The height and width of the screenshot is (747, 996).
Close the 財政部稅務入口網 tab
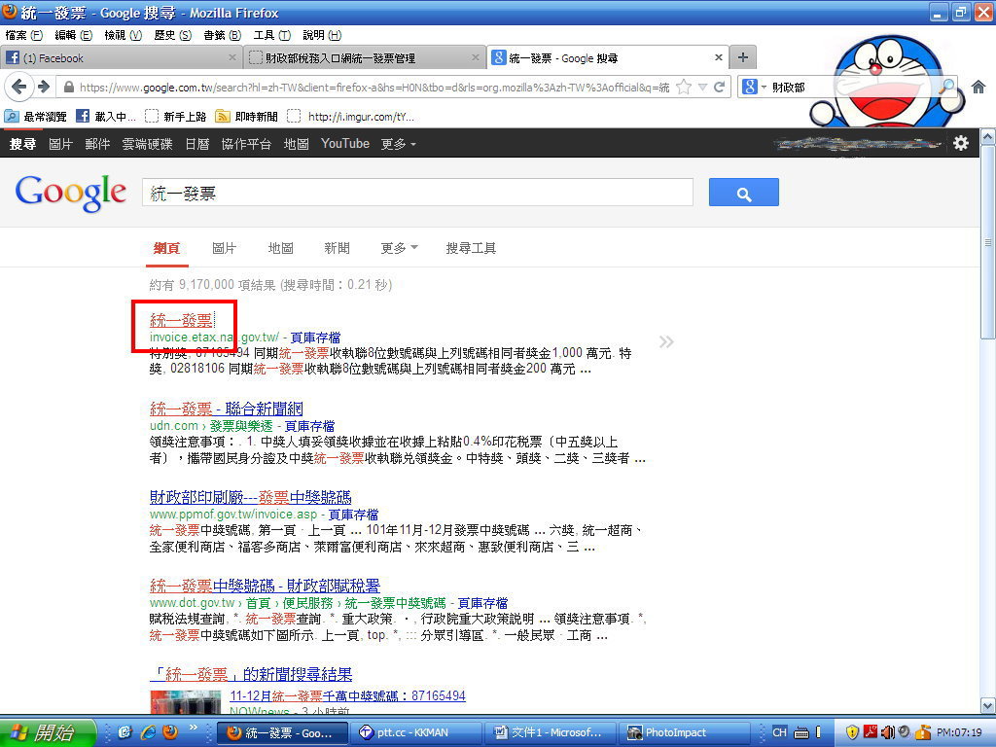coord(475,57)
